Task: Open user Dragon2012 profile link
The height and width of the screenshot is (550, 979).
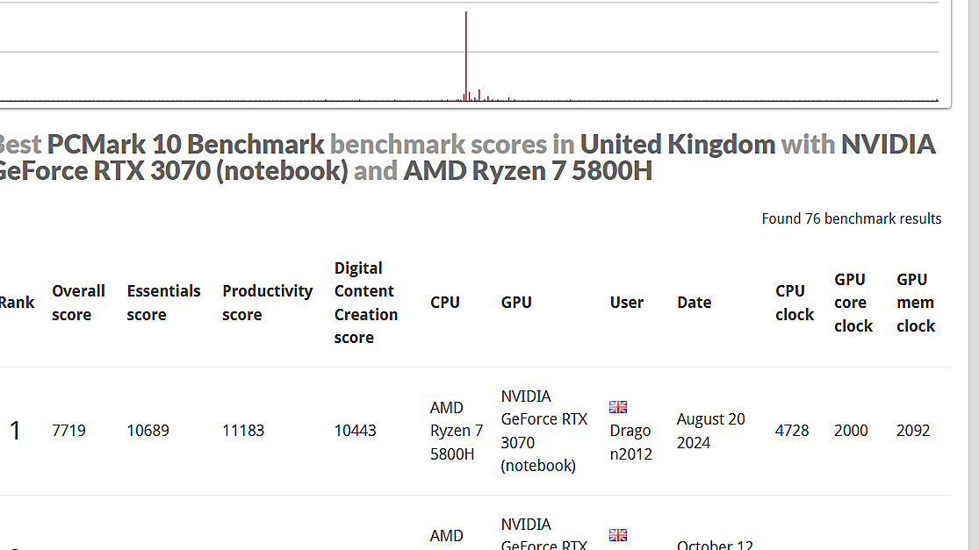Action: tap(630, 442)
